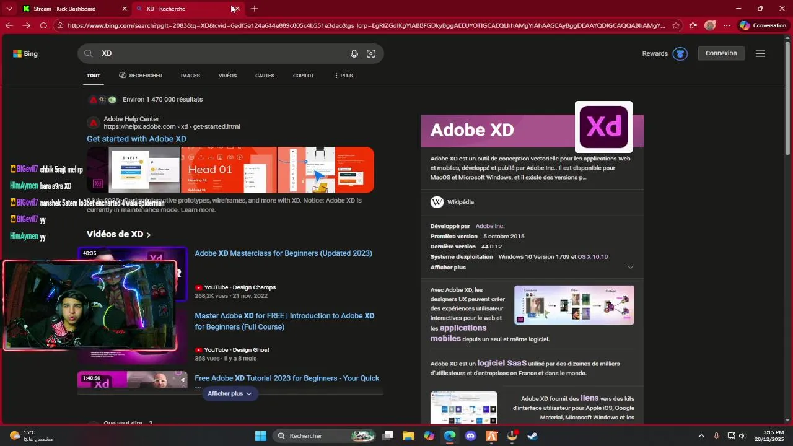Go back using the browser back arrow
The image size is (793, 446).
click(9, 25)
